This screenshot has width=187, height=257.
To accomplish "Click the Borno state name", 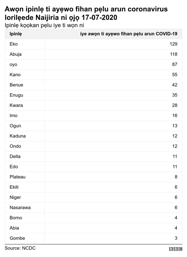I will pyautogui.click(x=16, y=218).
